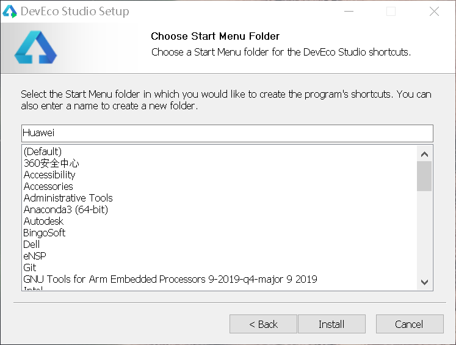Select the (Default) folder entry

[43, 151]
